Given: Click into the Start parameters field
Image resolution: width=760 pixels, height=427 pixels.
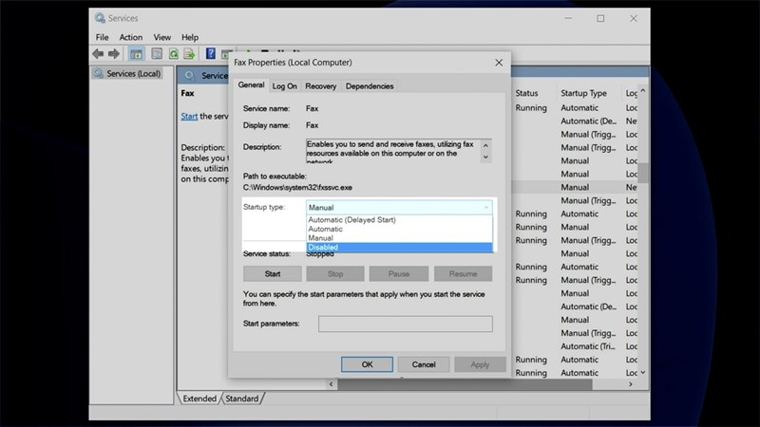Looking at the screenshot, I should coord(406,324).
